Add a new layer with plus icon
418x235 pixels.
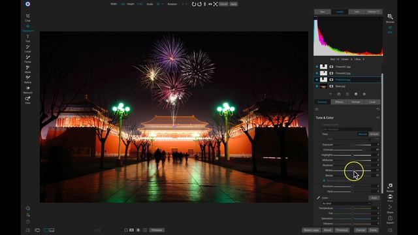(330, 94)
